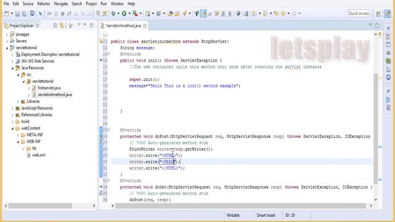
Task: Open the Refactor menu
Action: pos(44,4)
